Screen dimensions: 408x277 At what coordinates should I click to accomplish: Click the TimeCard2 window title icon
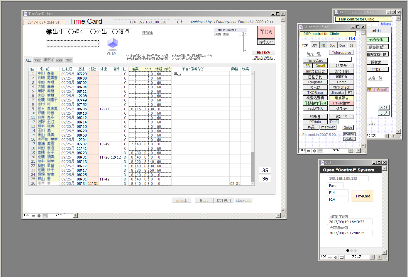tap(26, 14)
